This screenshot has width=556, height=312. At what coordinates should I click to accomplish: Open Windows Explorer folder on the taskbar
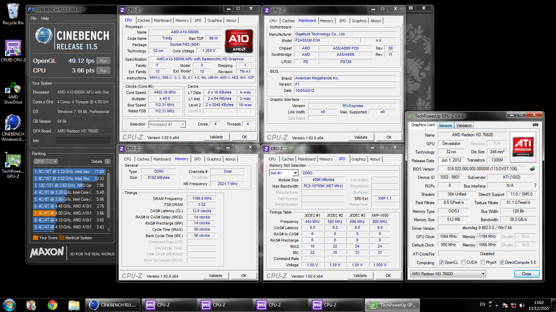pos(74,305)
